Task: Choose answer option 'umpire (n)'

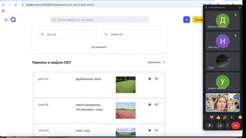Action: (x=131, y=34)
